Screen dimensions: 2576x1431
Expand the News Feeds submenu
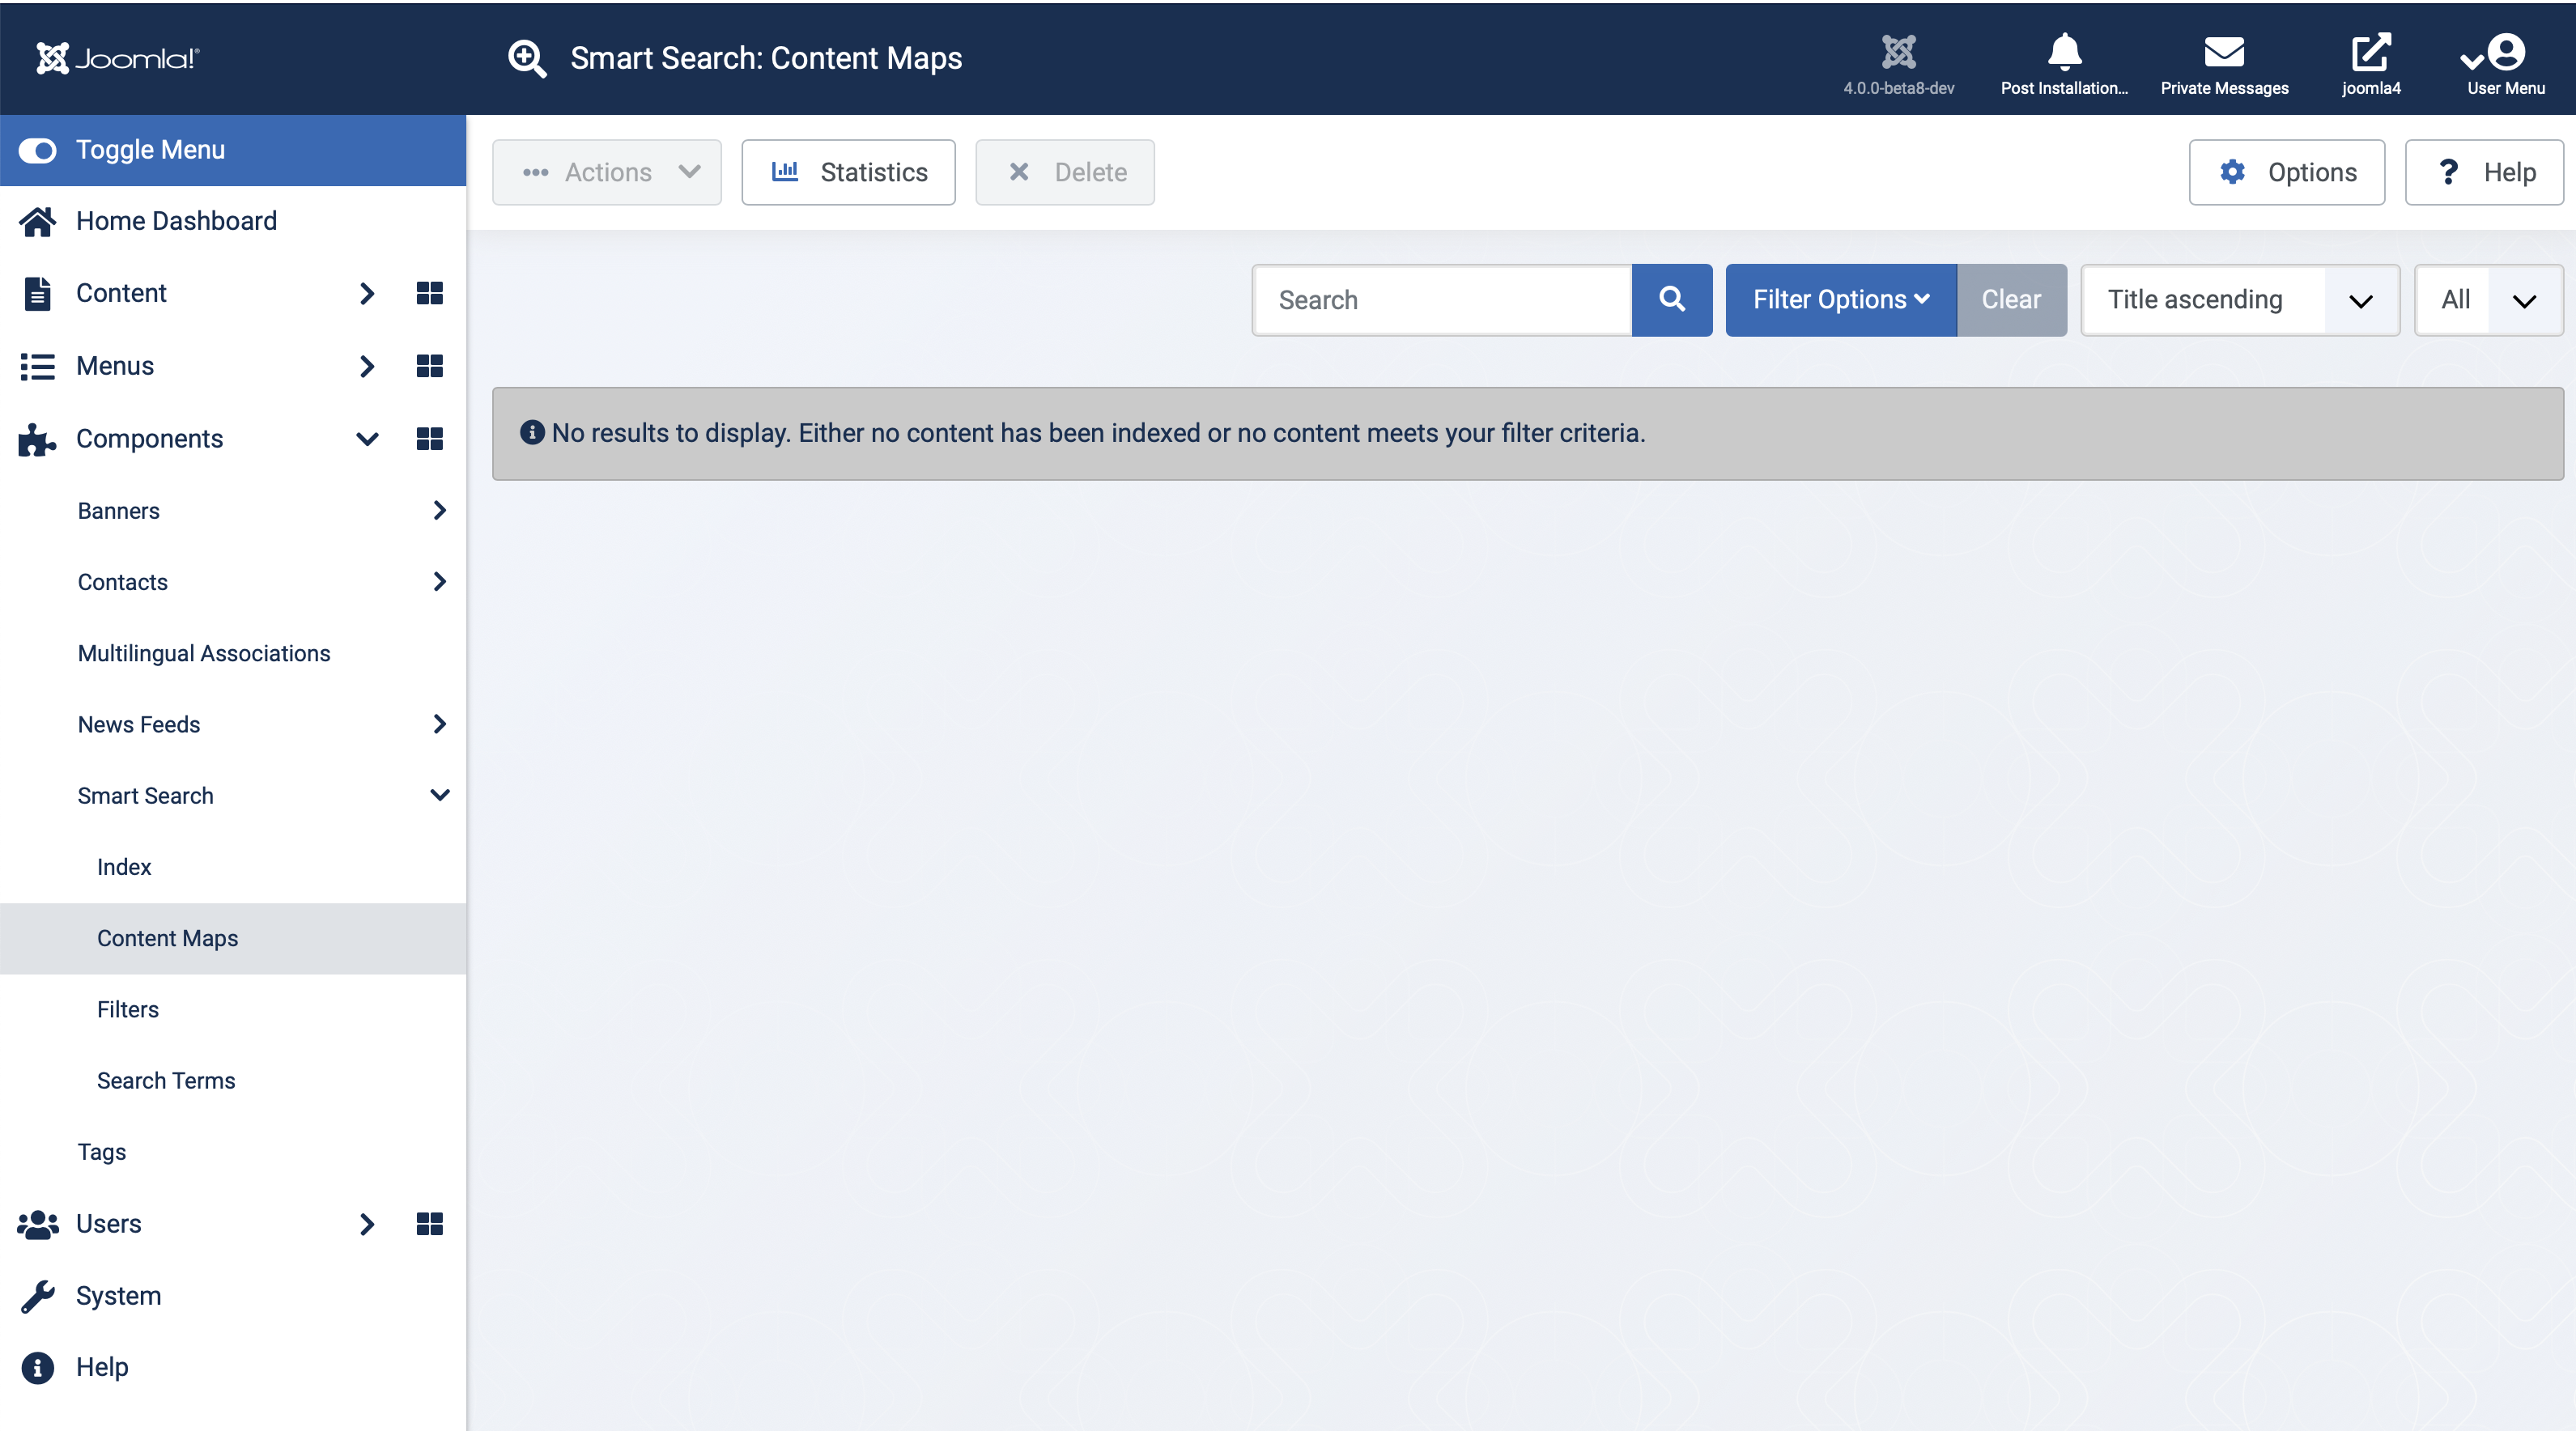coord(439,724)
